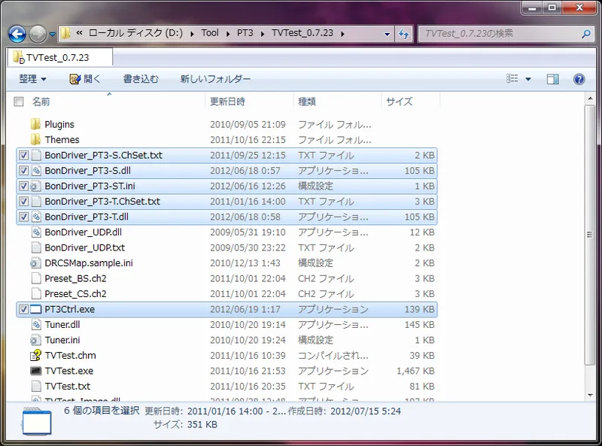The height and width of the screenshot is (446, 602).
Task: Sort by the 名前 column
Action: (x=41, y=102)
